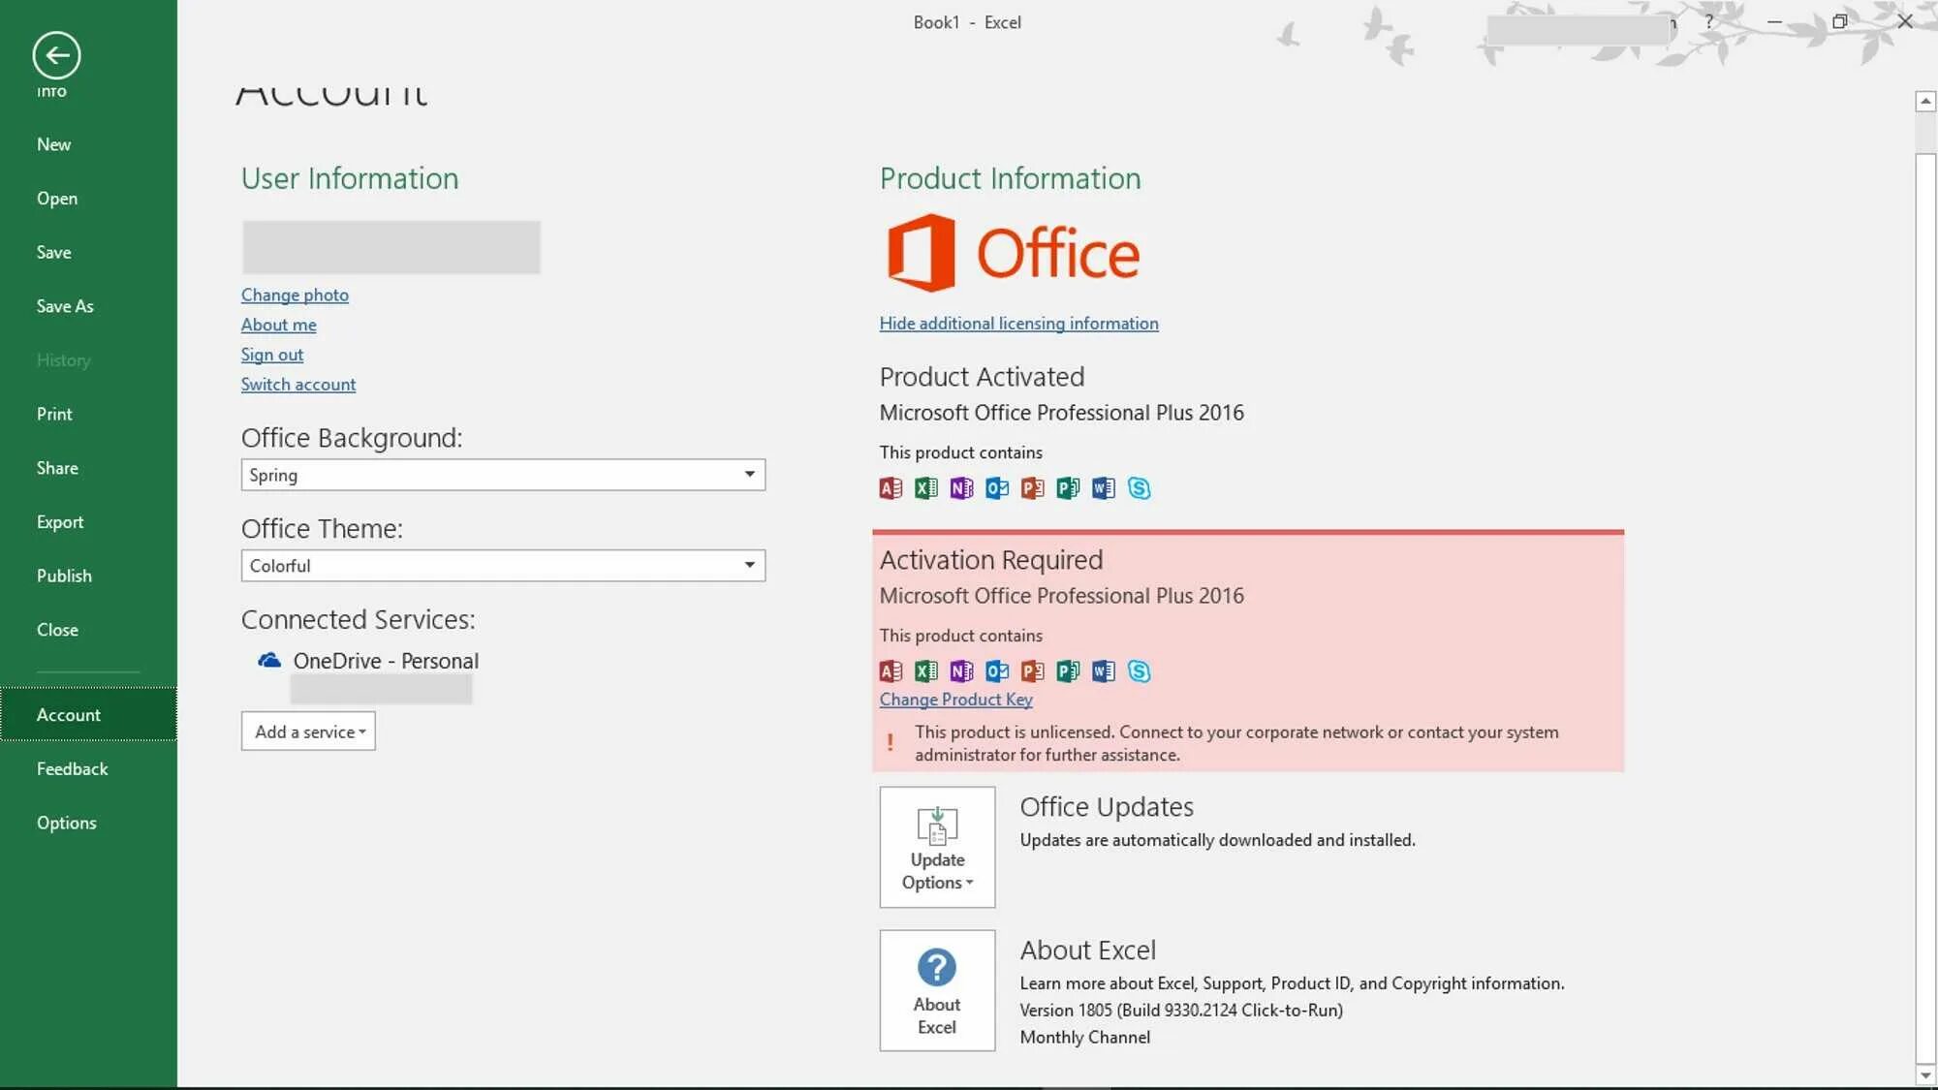1938x1090 pixels.
Task: Click the Help question mark in title bar
Action: coord(1709,21)
